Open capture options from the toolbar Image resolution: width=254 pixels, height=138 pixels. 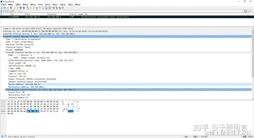tap(11, 8)
